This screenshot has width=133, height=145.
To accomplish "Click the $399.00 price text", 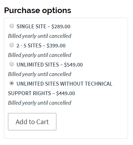I will click(x=56, y=46).
